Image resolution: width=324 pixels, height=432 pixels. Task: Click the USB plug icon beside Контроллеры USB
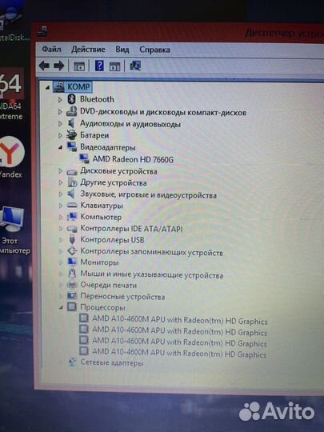click(72, 239)
